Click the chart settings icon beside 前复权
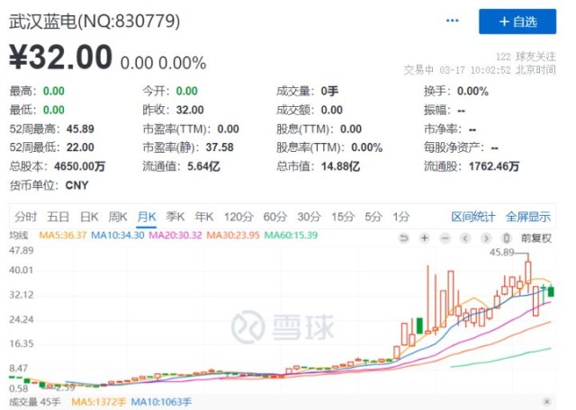 click(x=507, y=238)
